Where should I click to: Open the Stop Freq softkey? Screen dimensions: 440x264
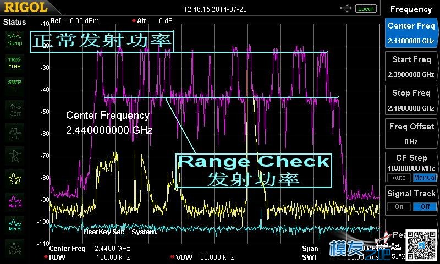pyautogui.click(x=411, y=100)
